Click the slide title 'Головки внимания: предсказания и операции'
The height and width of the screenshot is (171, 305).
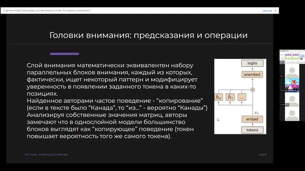(x=148, y=35)
